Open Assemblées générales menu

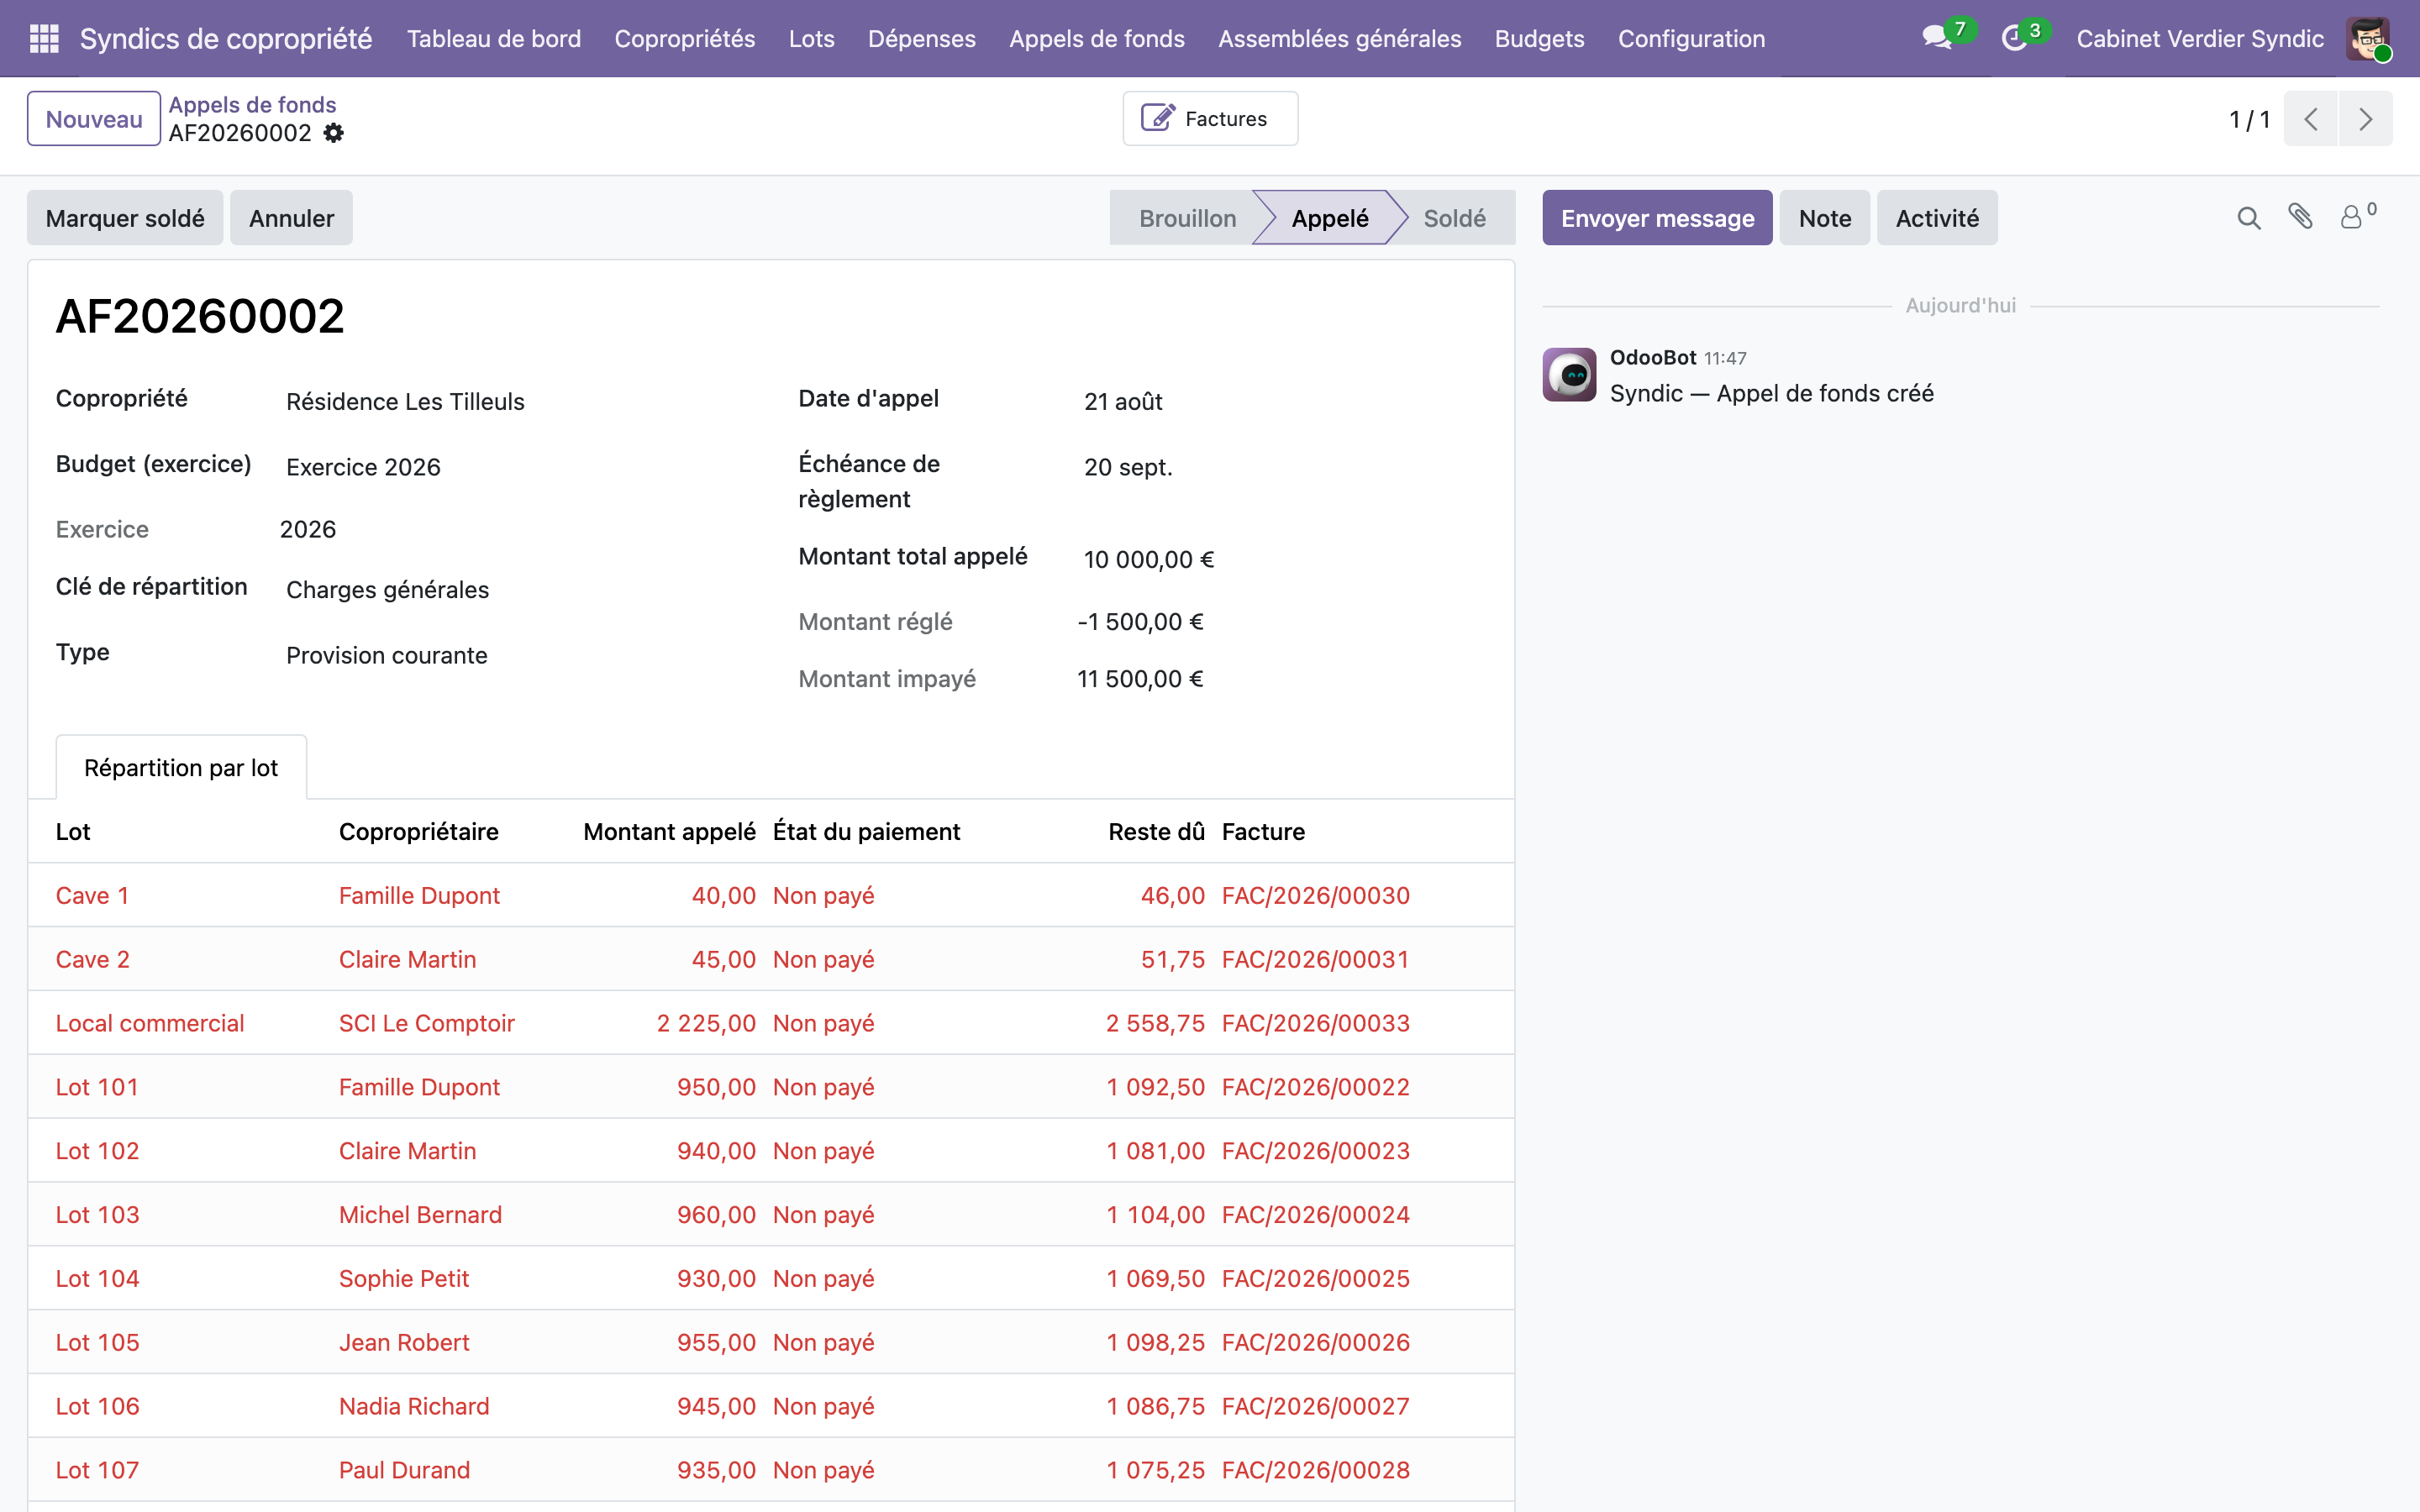click(x=1339, y=38)
